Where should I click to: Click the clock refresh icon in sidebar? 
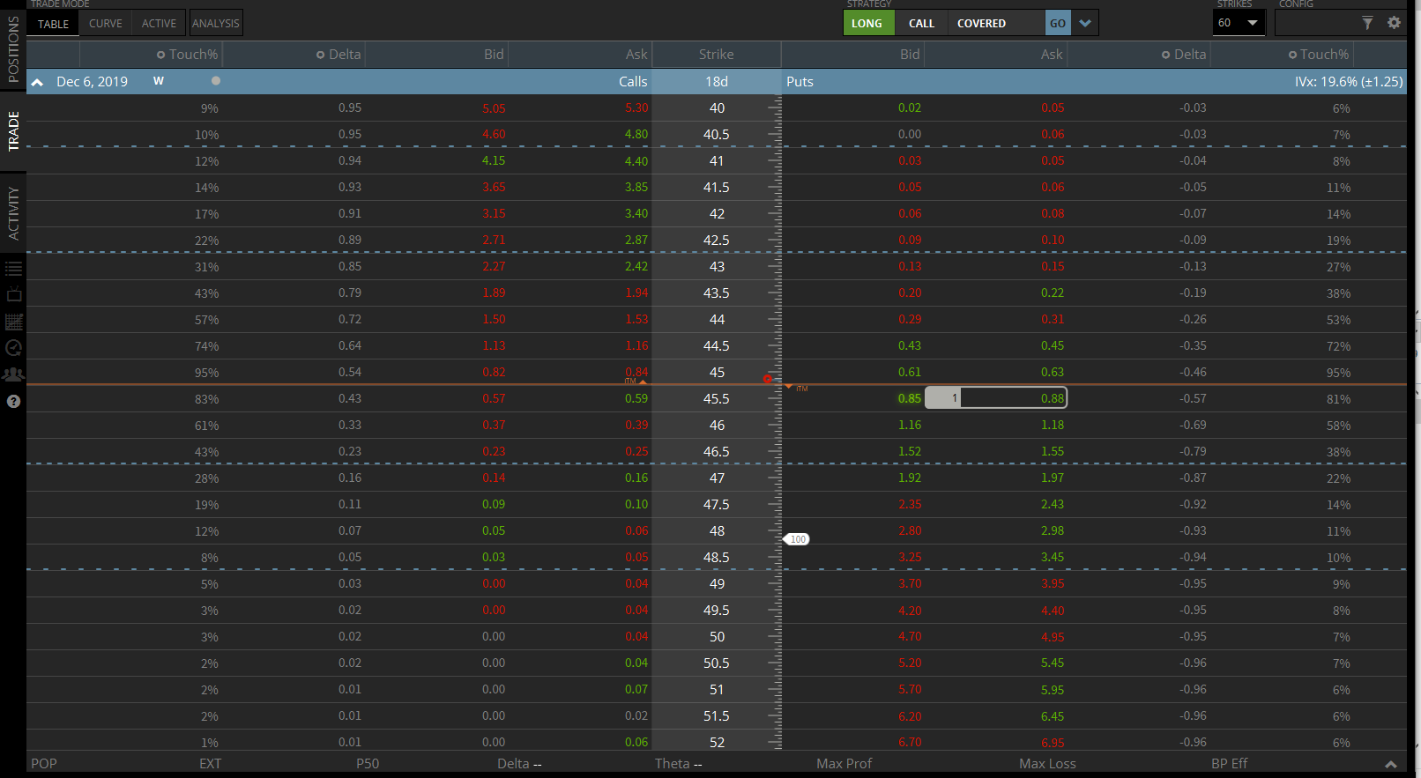(13, 348)
